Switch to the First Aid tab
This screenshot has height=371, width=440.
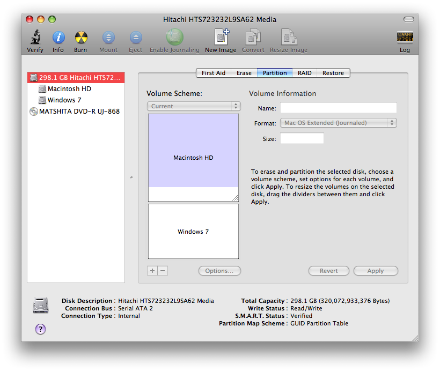pos(214,73)
